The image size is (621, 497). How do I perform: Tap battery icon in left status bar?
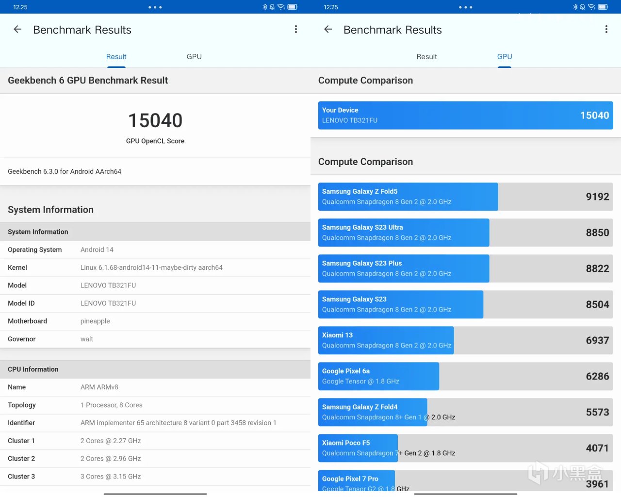click(292, 7)
